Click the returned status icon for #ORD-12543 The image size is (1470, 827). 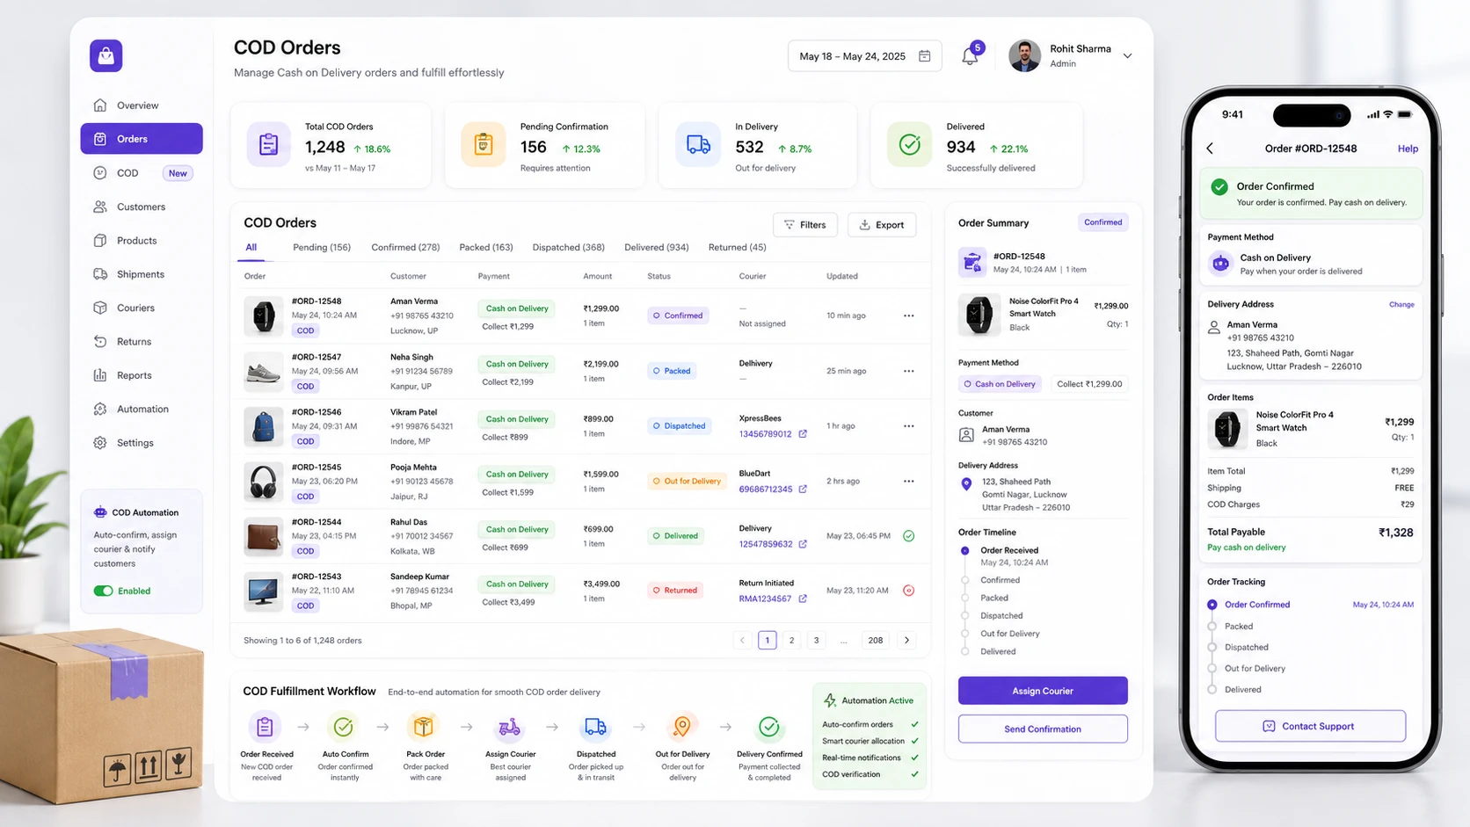tap(908, 591)
